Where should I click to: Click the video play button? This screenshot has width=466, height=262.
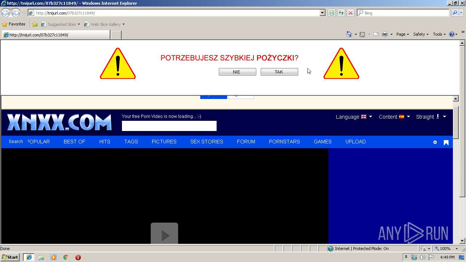click(x=165, y=233)
